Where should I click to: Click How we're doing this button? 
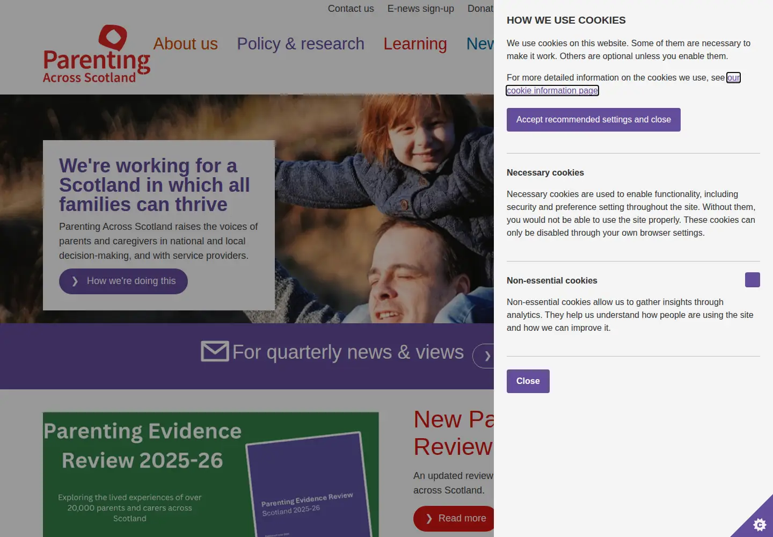click(x=123, y=281)
